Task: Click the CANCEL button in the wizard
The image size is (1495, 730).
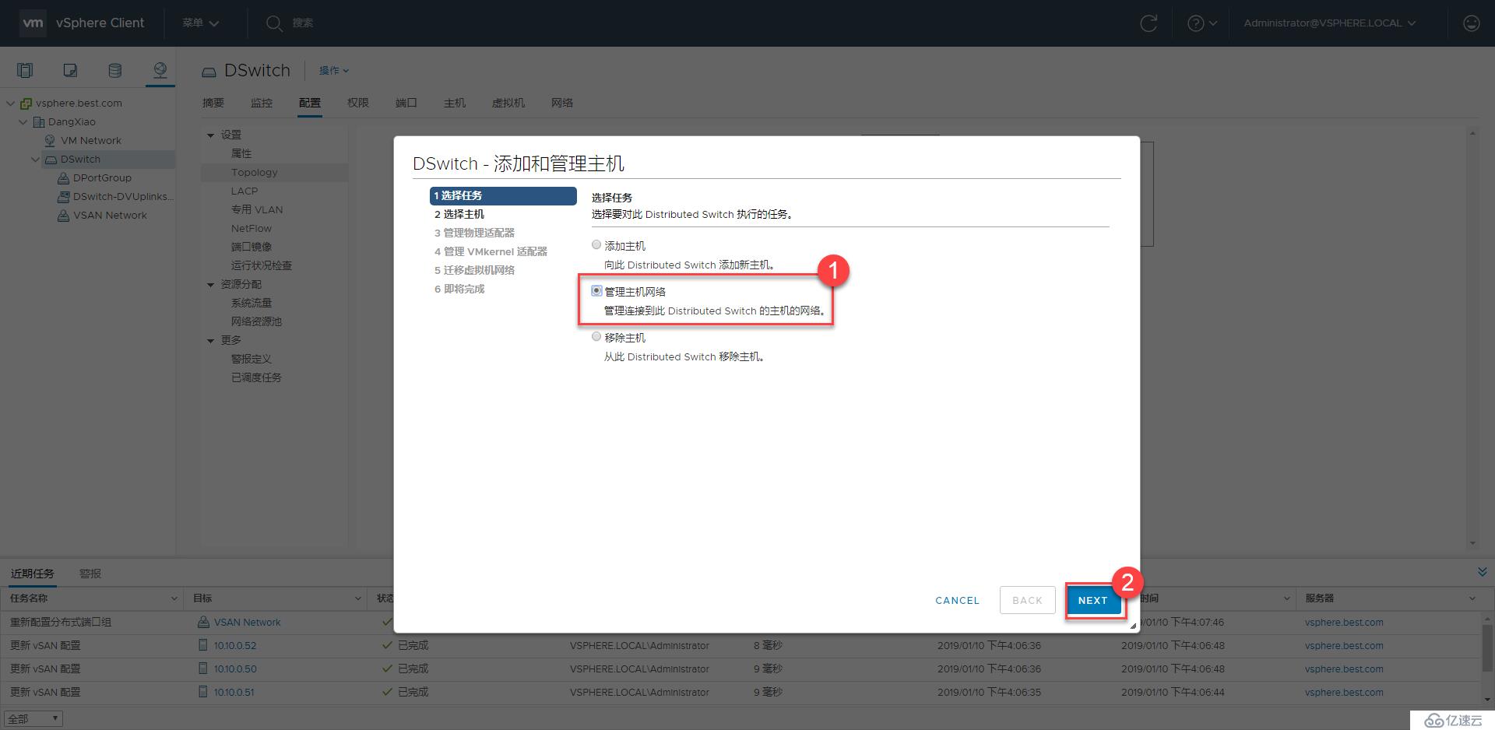Action: pyautogui.click(x=957, y=600)
